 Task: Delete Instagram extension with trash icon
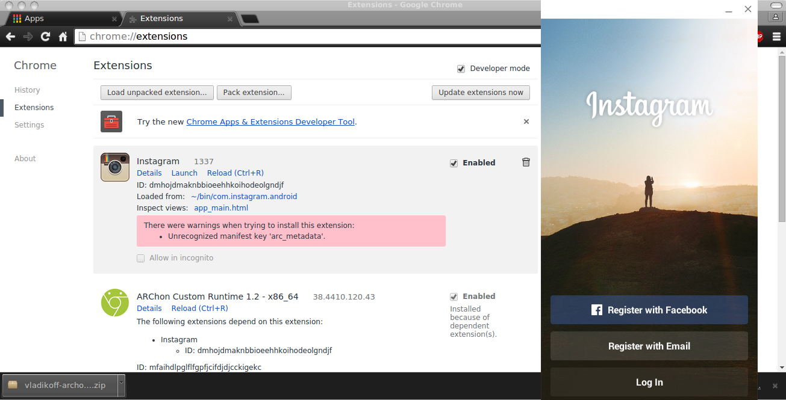click(x=526, y=162)
